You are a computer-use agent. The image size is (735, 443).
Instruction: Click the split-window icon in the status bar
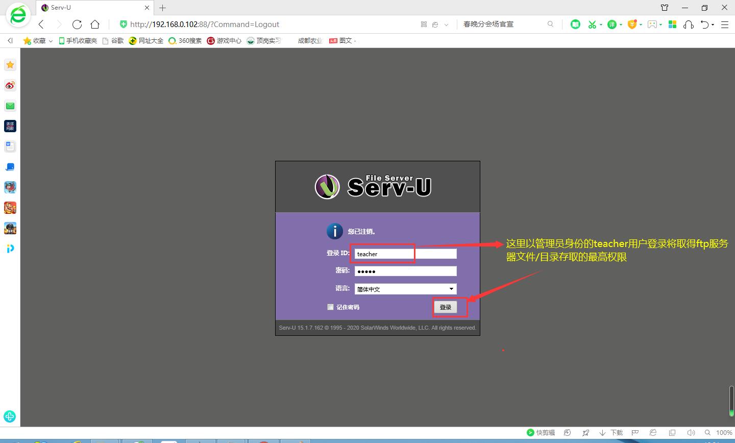pyautogui.click(x=672, y=433)
